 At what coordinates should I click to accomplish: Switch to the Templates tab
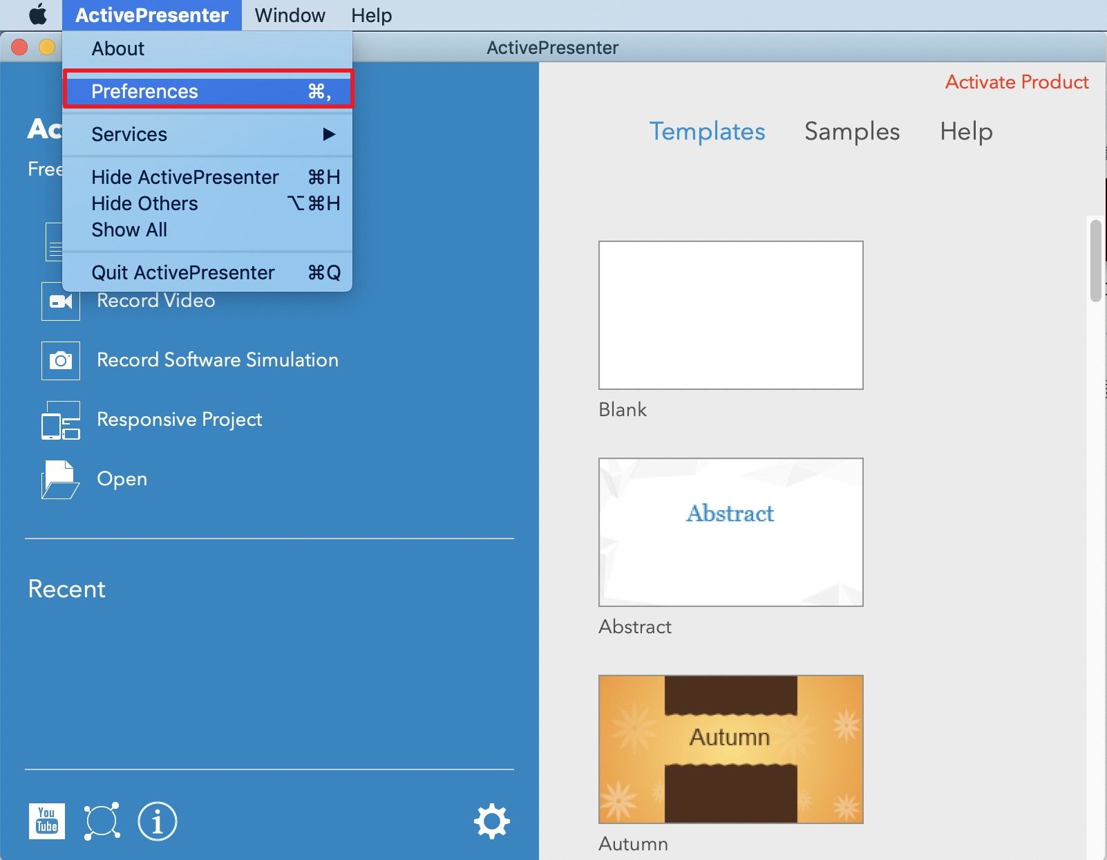point(707,131)
